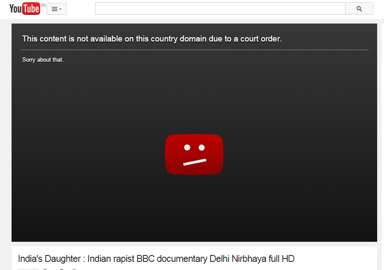This screenshot has width=384, height=270.
Task: Click the slanted mouth of the sad face
Action: [x=195, y=162]
